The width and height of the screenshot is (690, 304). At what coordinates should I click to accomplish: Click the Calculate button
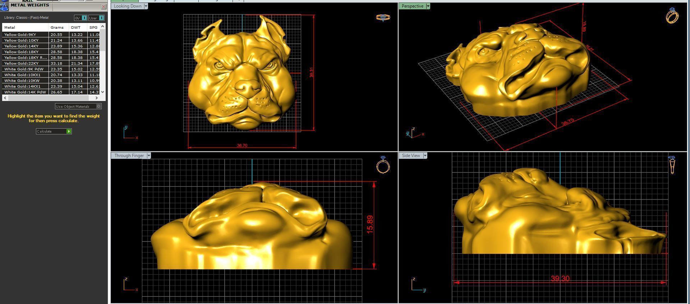pos(54,132)
